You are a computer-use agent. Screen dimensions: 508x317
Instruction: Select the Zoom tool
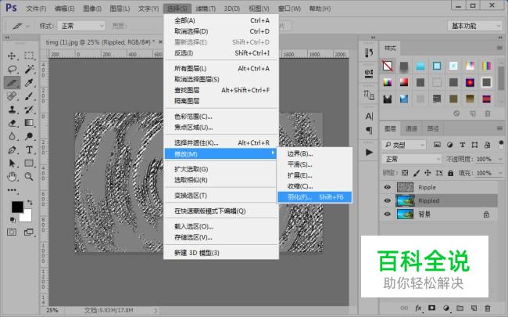[x=29, y=177]
